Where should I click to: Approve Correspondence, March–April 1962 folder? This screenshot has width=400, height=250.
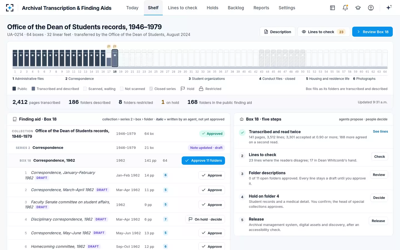(212, 190)
